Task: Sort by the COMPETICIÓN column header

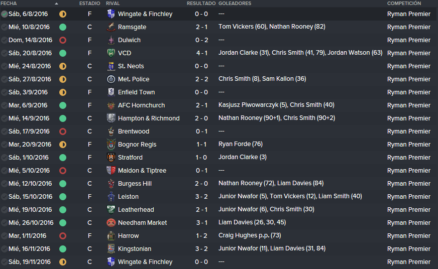Action: tap(404, 4)
